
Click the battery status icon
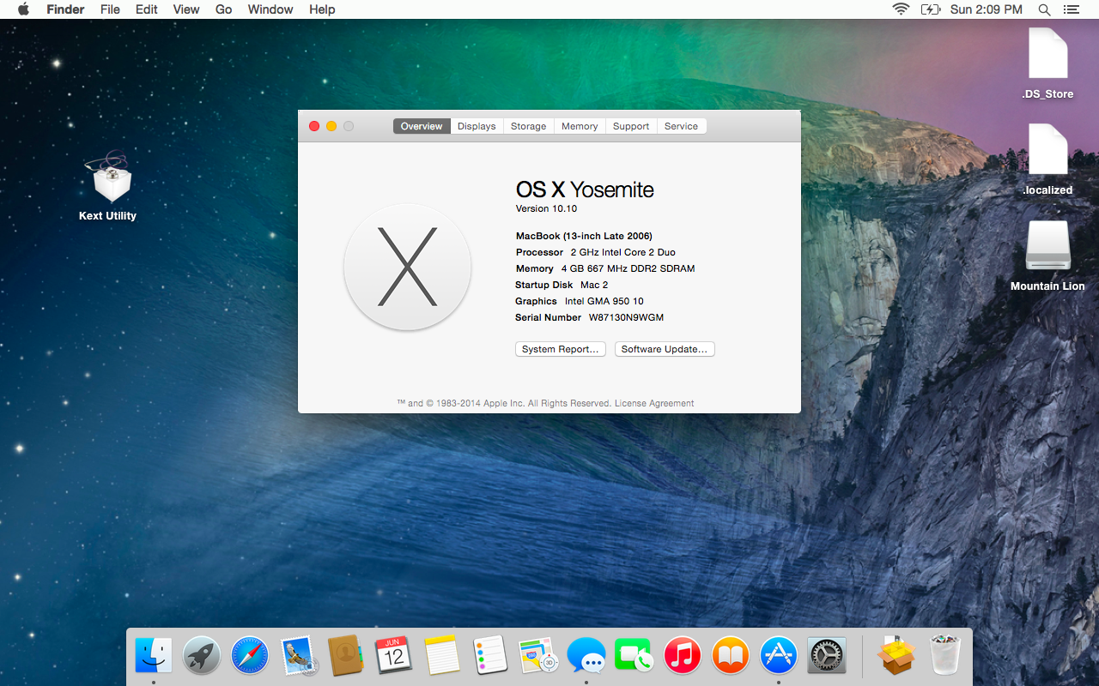931,9
